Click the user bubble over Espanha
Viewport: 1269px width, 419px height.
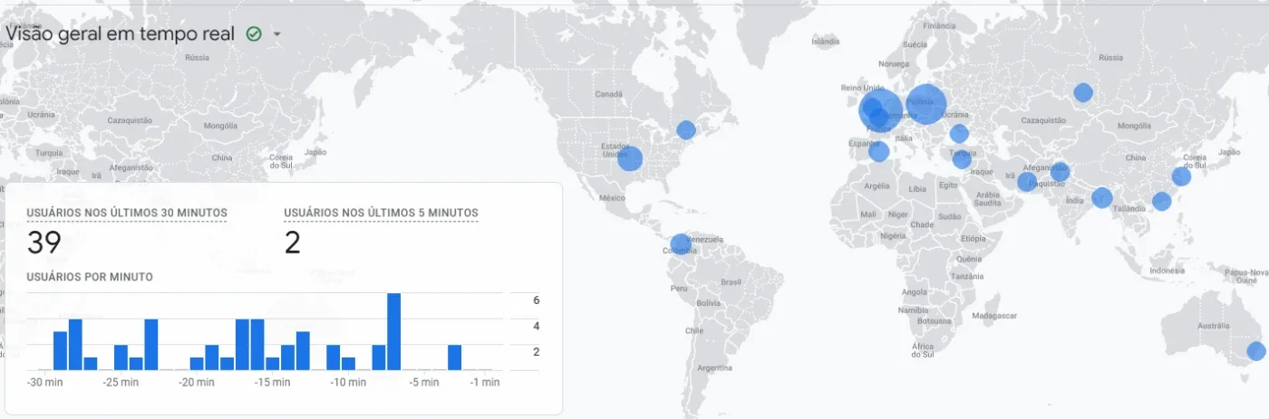coord(879,151)
